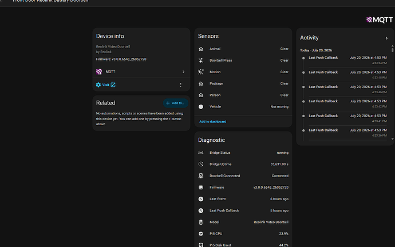Click the Bridge Status icon
The image size is (395, 247).
[201, 153]
